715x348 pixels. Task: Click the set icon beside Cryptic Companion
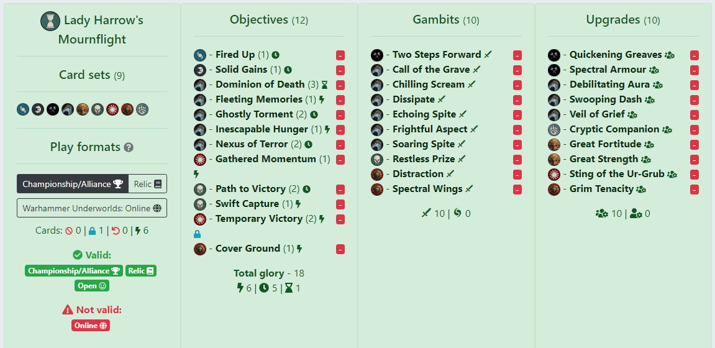[x=554, y=129]
